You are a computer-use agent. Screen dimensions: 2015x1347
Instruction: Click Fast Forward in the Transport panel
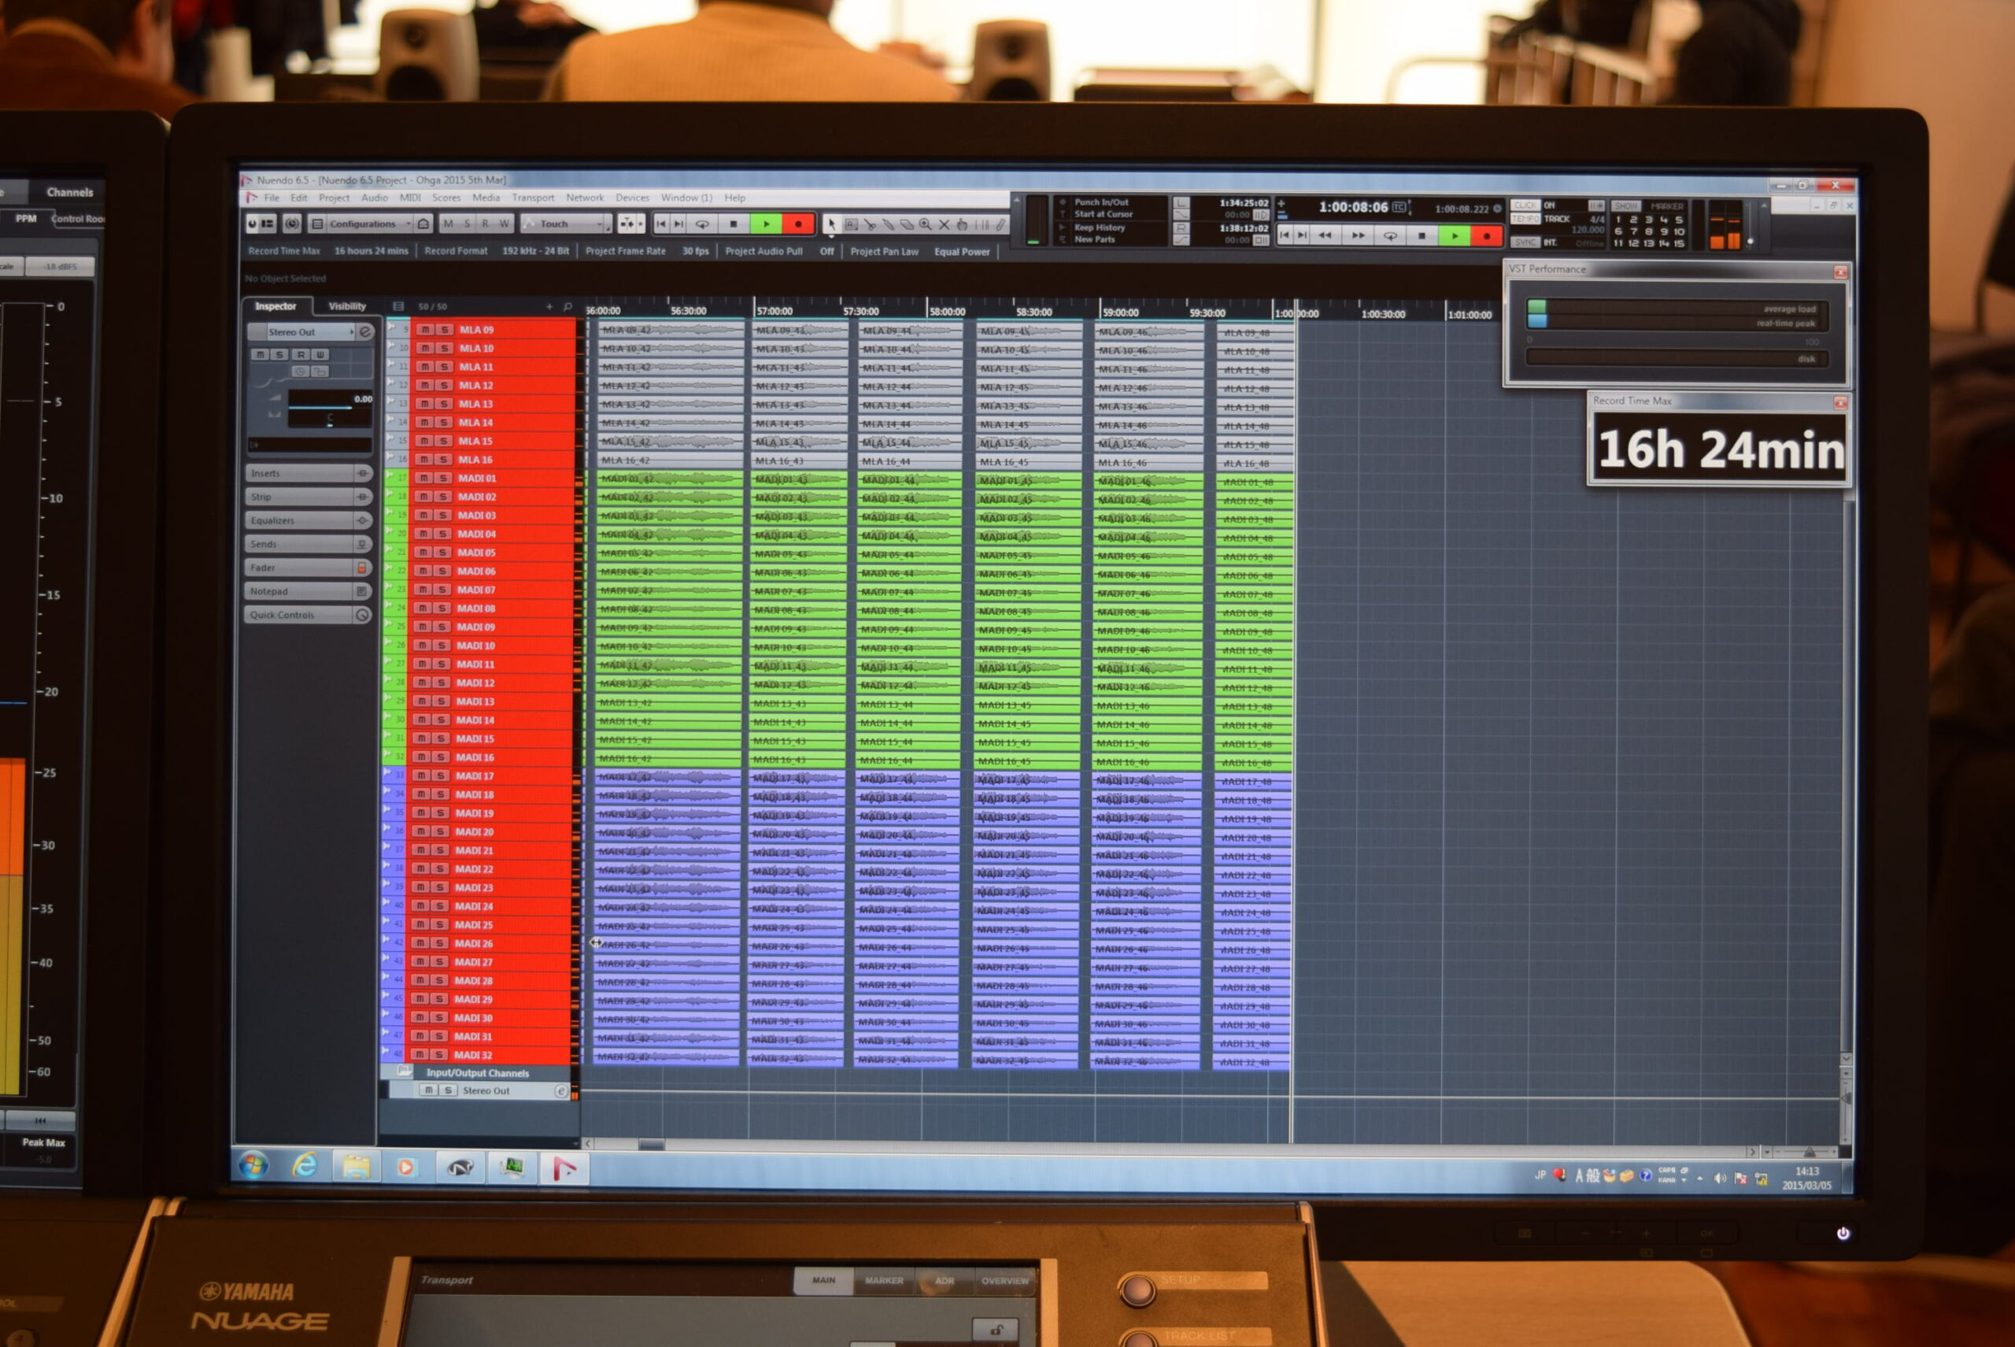pyautogui.click(x=1358, y=235)
